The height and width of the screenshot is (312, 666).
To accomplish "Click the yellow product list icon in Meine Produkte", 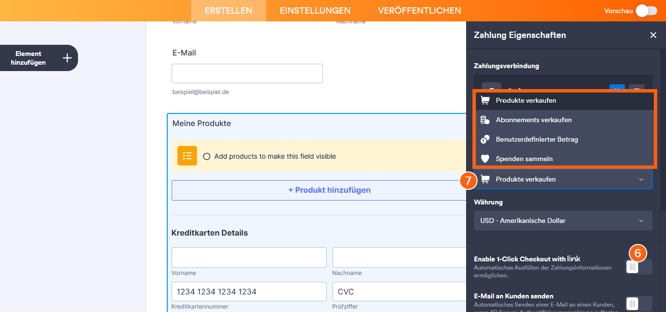I will (187, 156).
